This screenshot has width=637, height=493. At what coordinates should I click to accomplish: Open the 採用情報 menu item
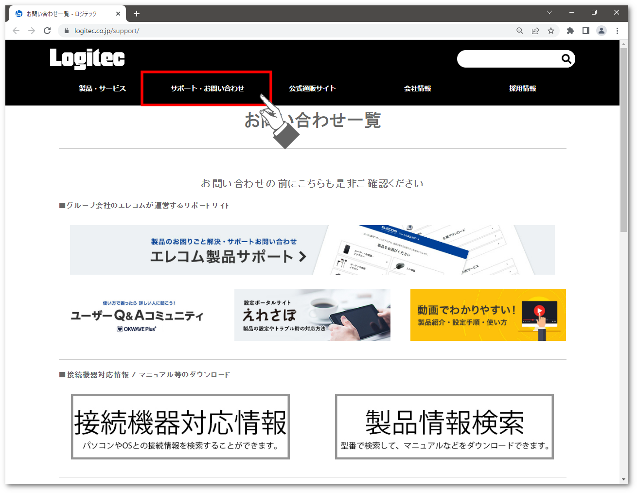[522, 88]
